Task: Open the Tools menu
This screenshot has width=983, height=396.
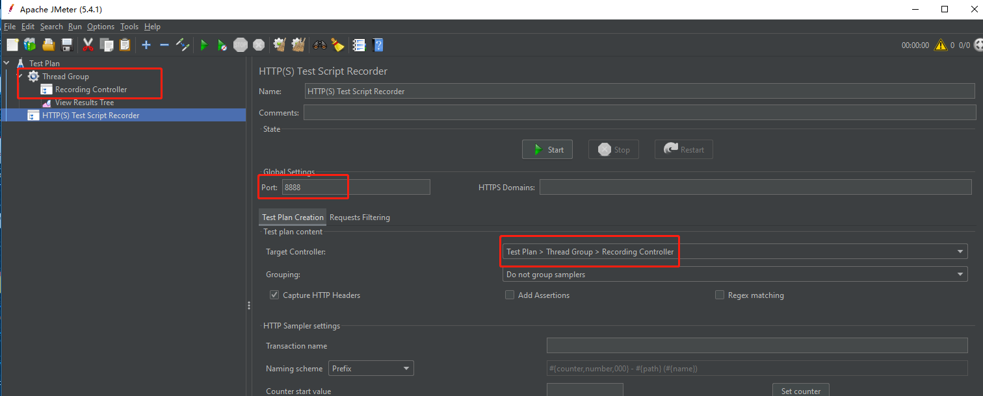Action: [129, 27]
